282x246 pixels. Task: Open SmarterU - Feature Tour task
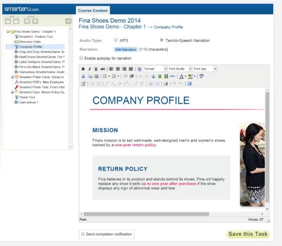[x=36, y=36]
